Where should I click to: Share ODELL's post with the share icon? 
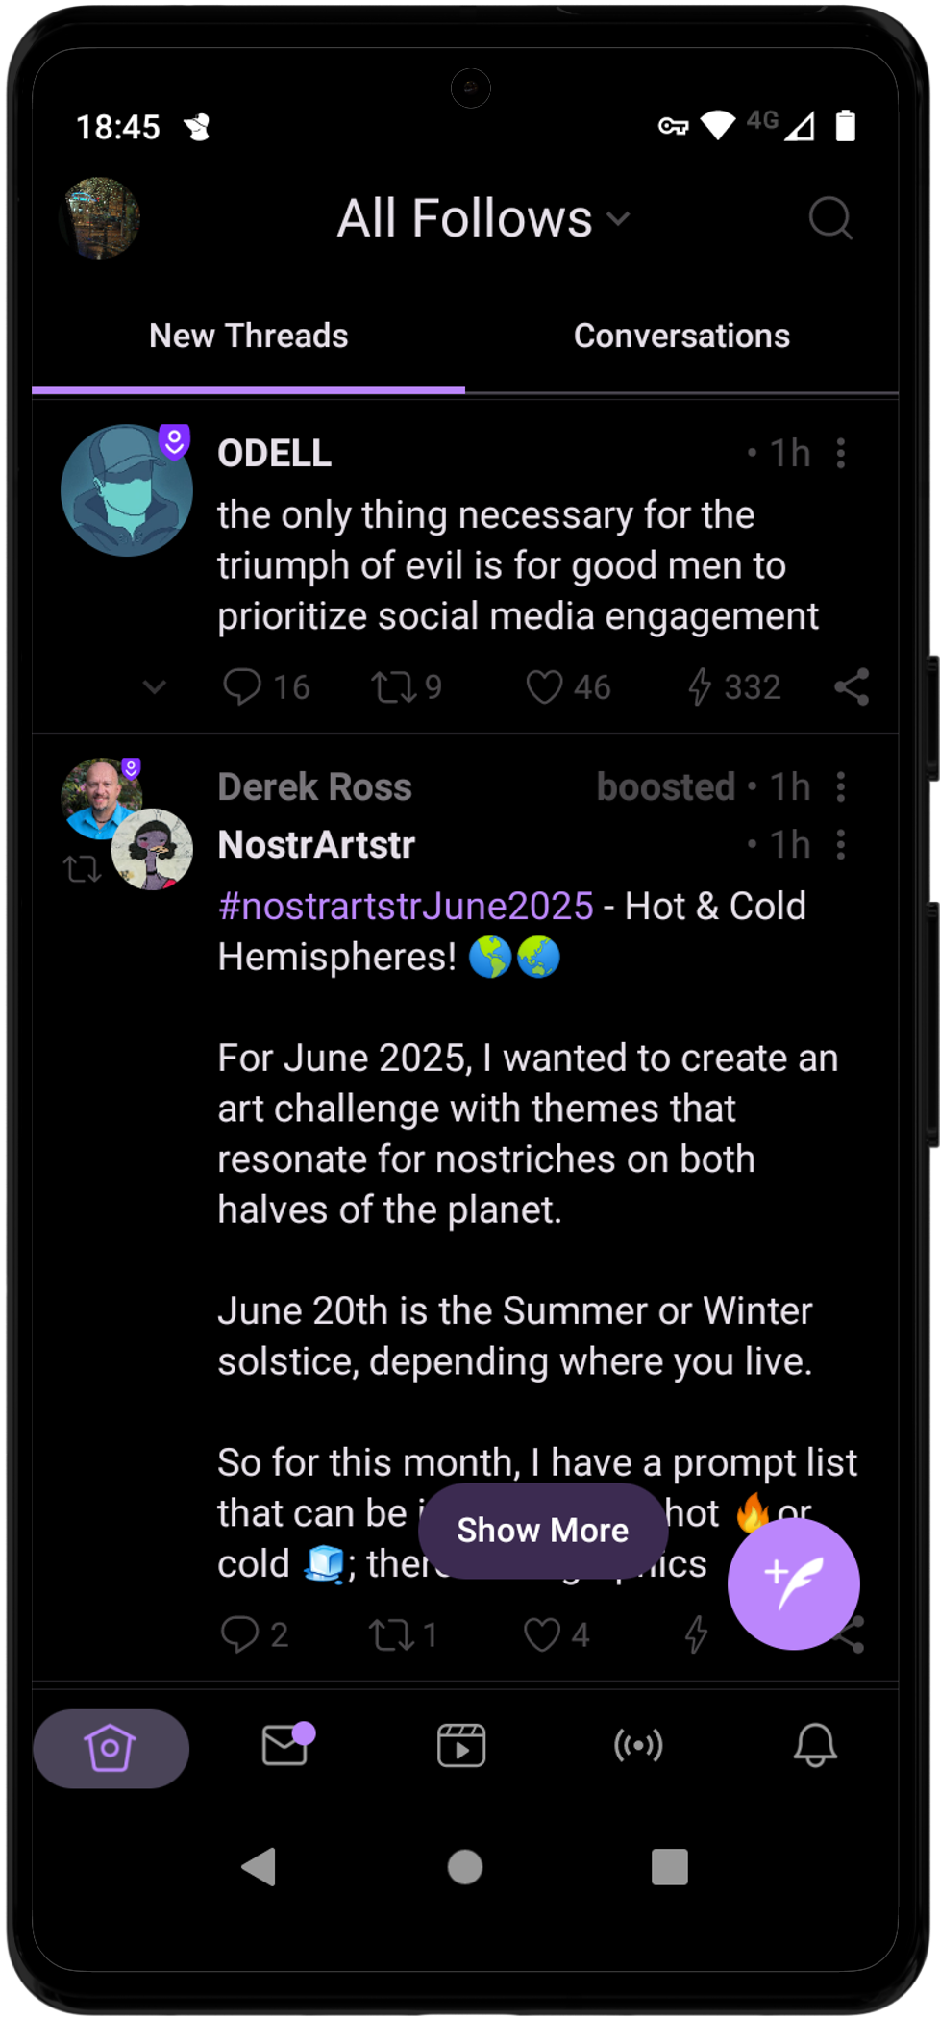[852, 686]
